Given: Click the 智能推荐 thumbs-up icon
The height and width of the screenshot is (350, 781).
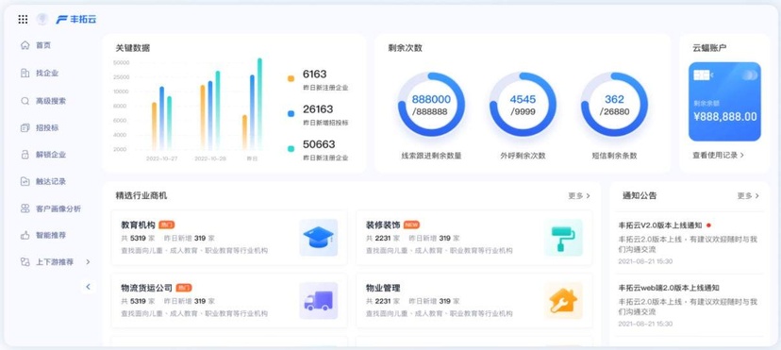Looking at the screenshot, I should pos(25,235).
